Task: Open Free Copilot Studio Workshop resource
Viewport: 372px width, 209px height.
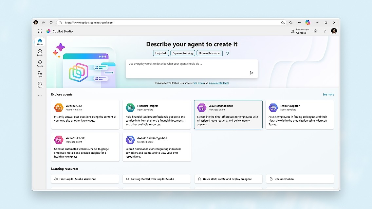Action: point(85,179)
